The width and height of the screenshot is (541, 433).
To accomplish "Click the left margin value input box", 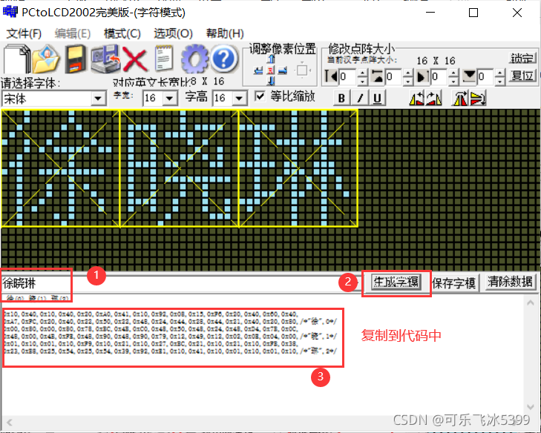I will coord(347,76).
